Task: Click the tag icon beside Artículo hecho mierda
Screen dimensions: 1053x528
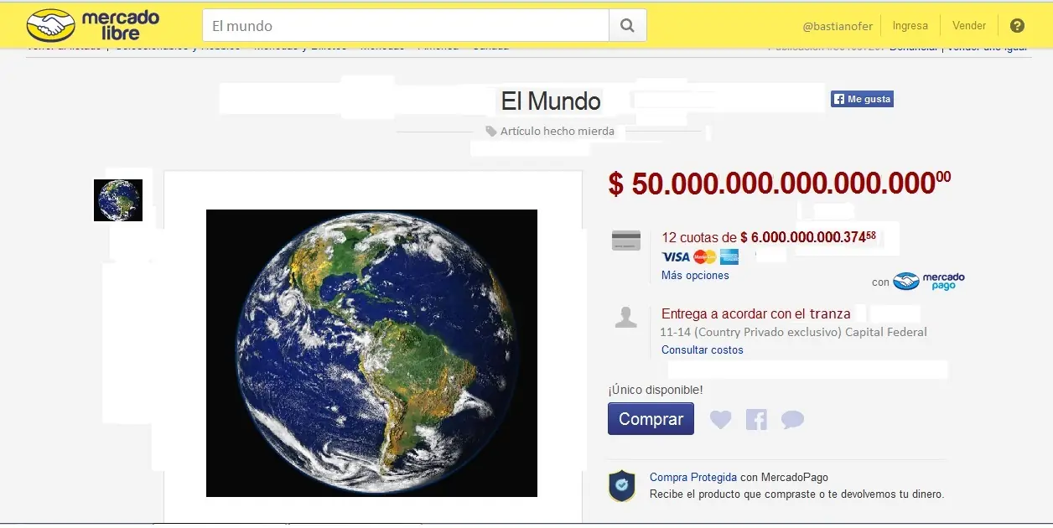Action: point(491,132)
